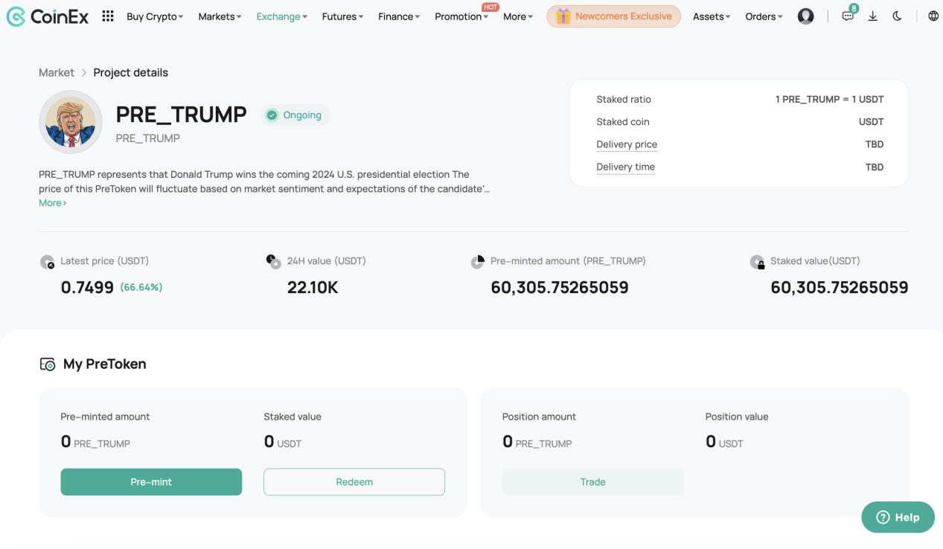
Task: Open the apps grid icon beside the logo
Action: coord(107,16)
